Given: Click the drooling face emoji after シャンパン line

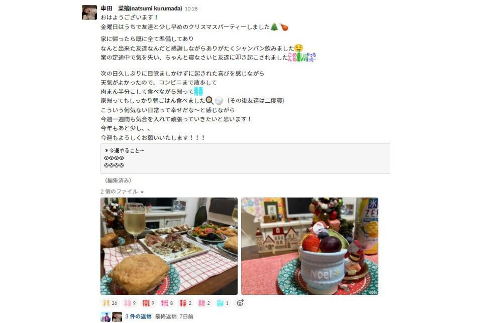Looking at the screenshot, I should click(x=299, y=48).
